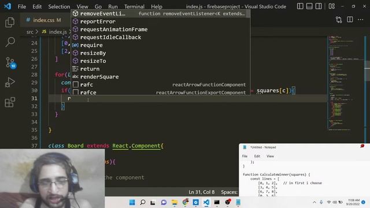Open the taskbar clock and date
This screenshot has width=370, height=208.
click(x=353, y=202)
